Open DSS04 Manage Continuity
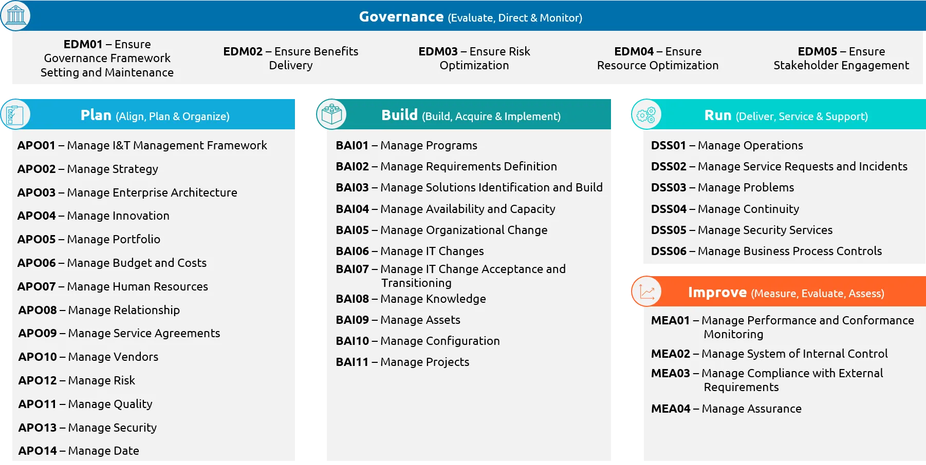Viewport: 926px width, 465px height. click(x=725, y=209)
